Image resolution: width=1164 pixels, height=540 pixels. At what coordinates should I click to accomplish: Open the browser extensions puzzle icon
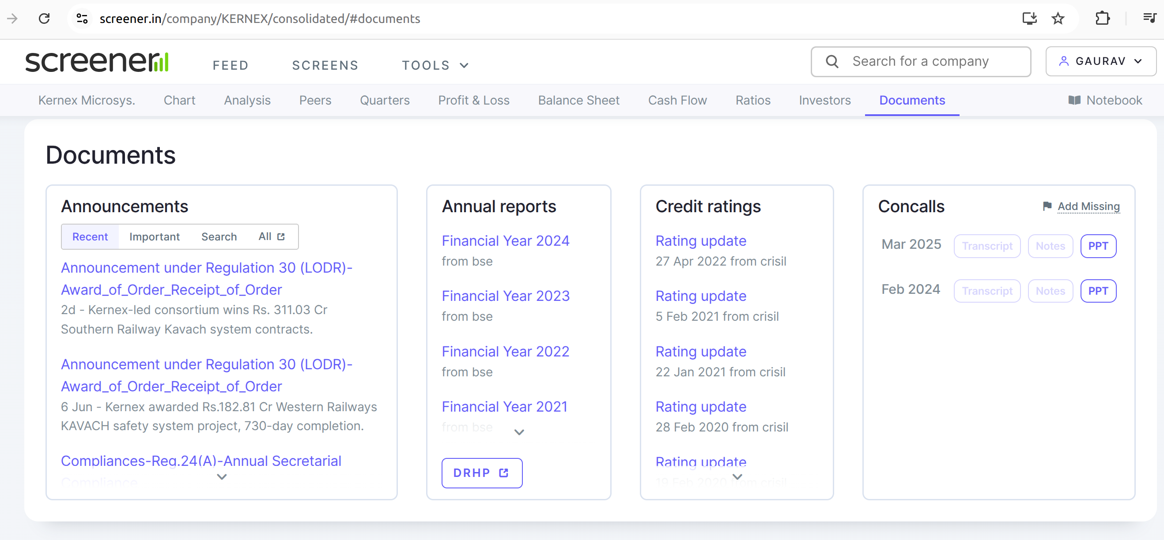click(x=1102, y=19)
